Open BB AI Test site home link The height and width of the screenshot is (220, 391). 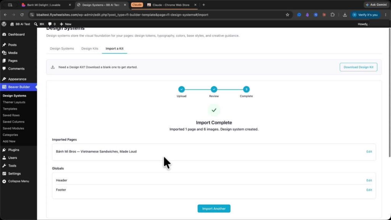pos(20,24)
